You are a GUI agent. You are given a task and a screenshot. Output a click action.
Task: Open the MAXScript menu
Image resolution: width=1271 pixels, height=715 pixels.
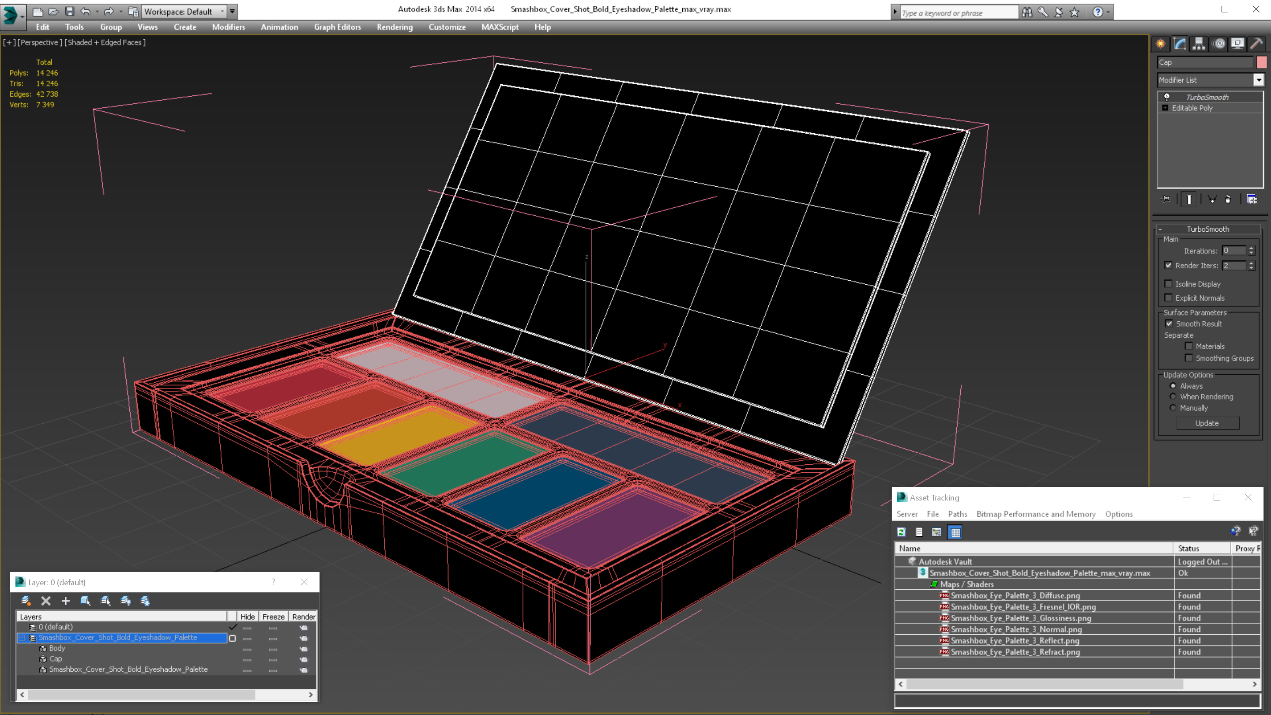[500, 27]
